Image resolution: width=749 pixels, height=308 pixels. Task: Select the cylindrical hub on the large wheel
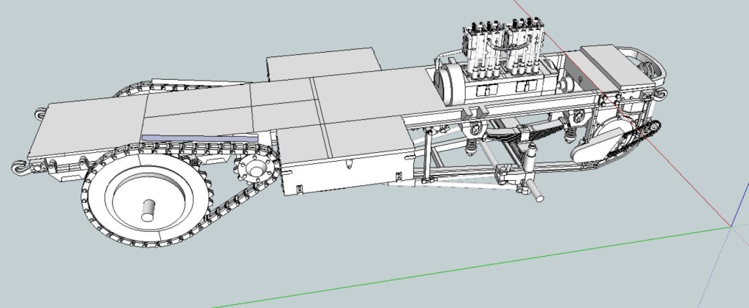pos(148,211)
